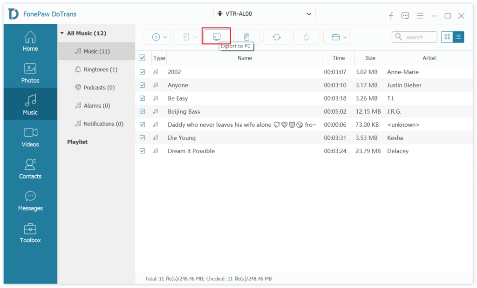Viewport: 477px width, 288px height.
Task: Sort by the Name column header
Action: [245, 58]
